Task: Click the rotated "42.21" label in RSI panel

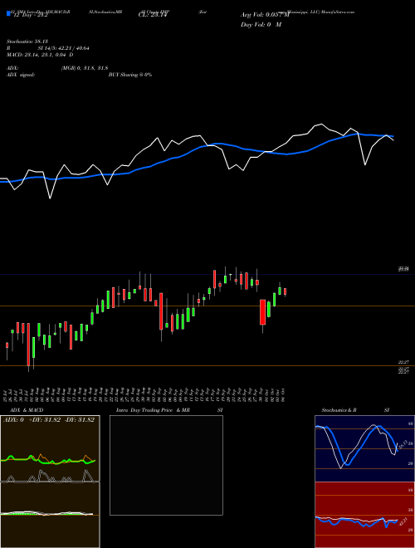Action: tap(402, 521)
